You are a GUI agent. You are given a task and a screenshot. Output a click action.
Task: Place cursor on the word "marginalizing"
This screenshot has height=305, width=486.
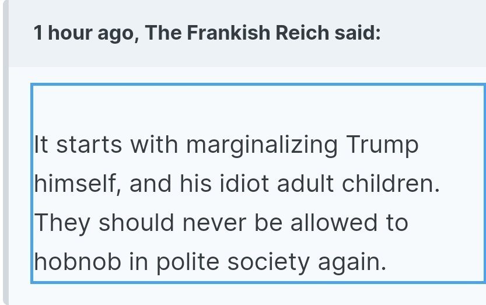click(261, 145)
